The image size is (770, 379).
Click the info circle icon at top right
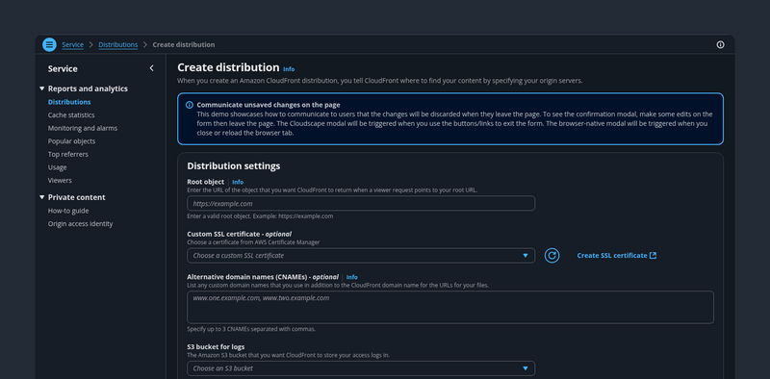tap(720, 44)
